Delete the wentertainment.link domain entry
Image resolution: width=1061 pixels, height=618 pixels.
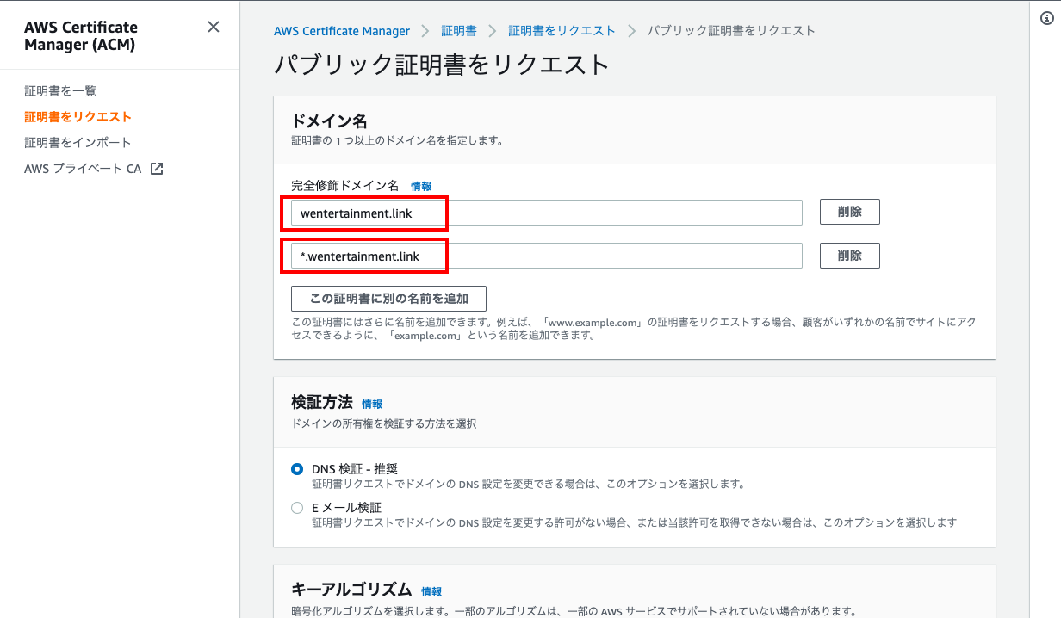(849, 212)
